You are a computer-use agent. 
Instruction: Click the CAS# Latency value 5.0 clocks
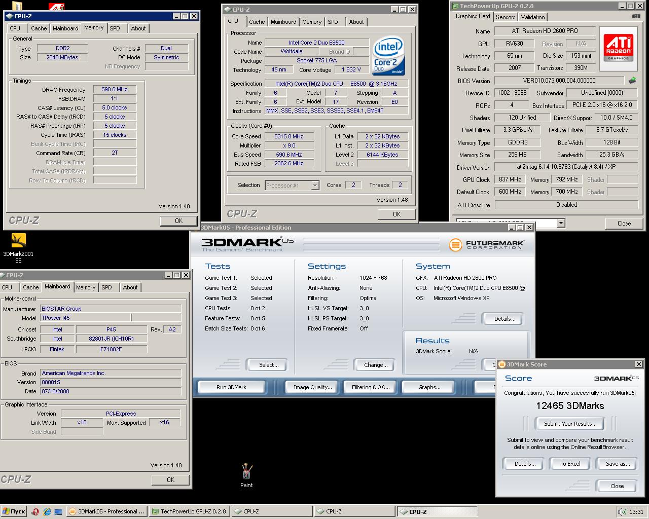pyautogui.click(x=115, y=107)
